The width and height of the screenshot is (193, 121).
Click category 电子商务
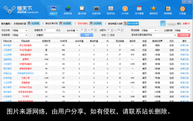[x=7, y=87]
